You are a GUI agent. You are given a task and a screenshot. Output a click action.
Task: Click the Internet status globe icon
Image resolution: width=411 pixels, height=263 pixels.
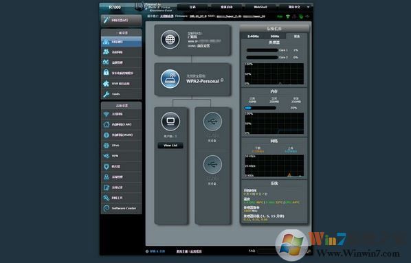coord(170,40)
